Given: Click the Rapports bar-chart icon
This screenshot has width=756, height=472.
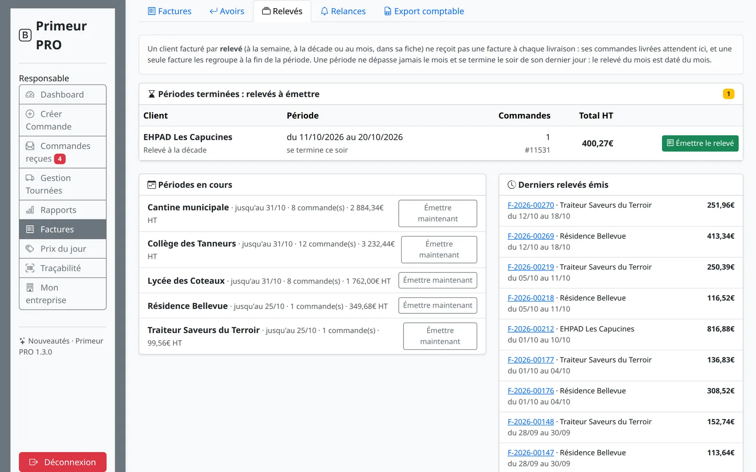Looking at the screenshot, I should (30, 210).
